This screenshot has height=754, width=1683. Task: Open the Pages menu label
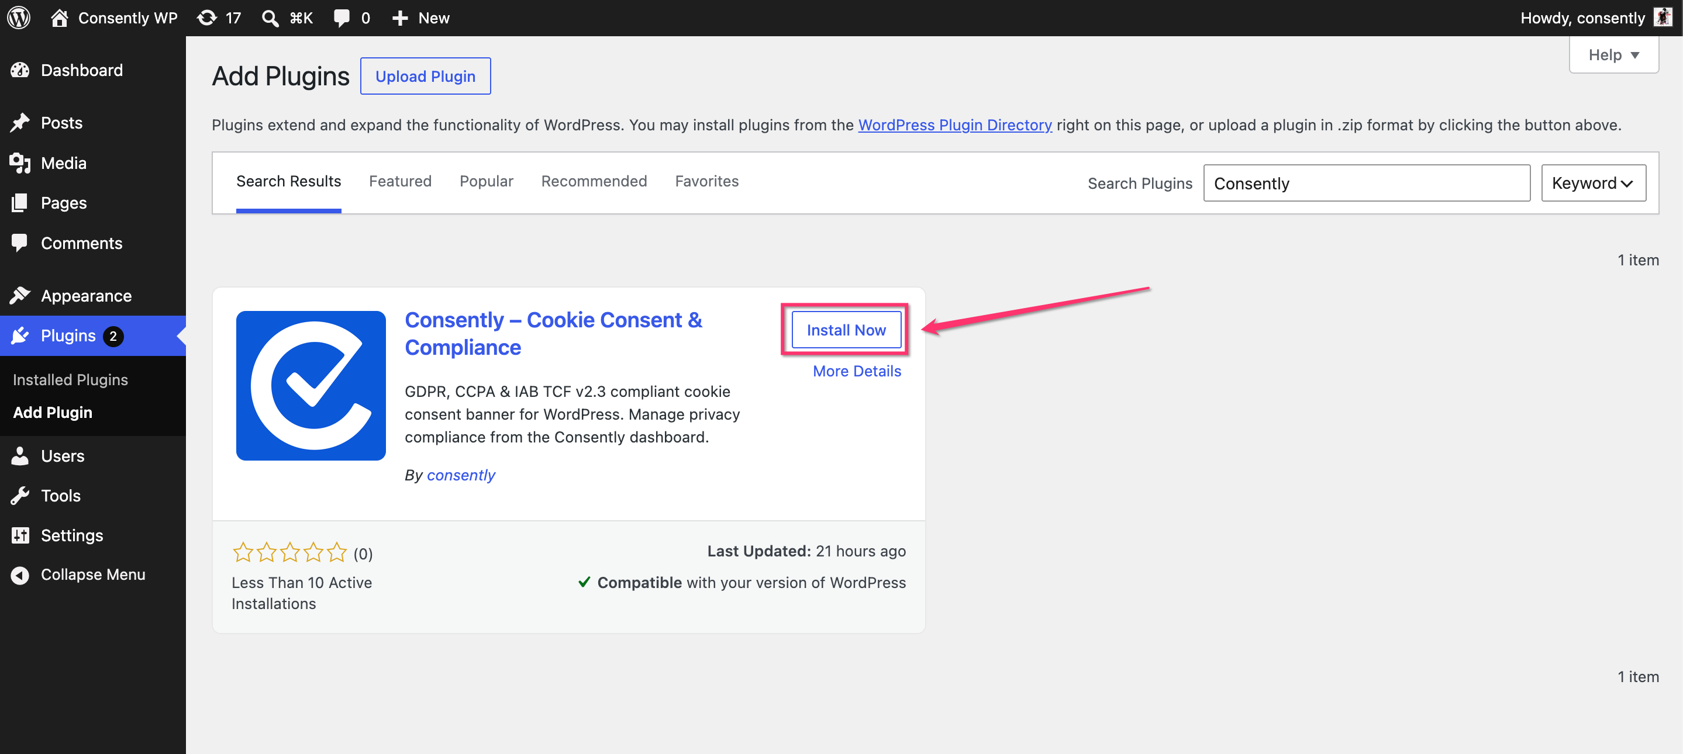[x=63, y=203]
